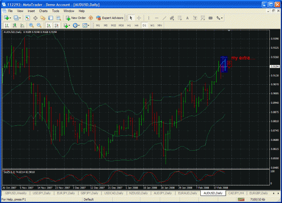Screen dimensions: 282x203
Task: Switch to the CADJPY,H4 chart tab
Action: [236, 193]
